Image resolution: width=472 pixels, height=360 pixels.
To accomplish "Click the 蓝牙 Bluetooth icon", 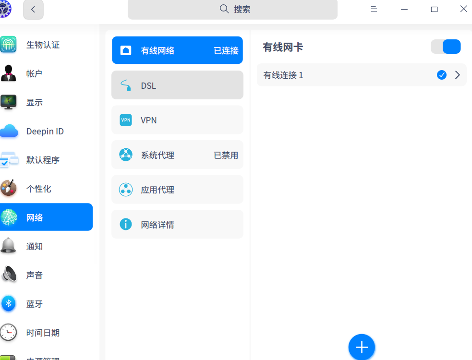I will (9, 303).
